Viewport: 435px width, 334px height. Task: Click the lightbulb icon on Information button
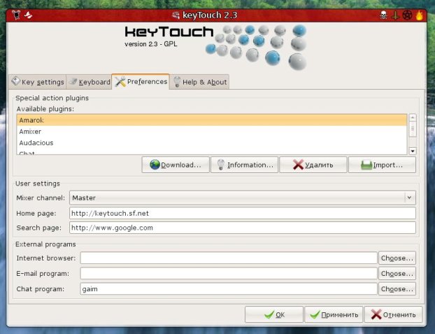click(221, 165)
